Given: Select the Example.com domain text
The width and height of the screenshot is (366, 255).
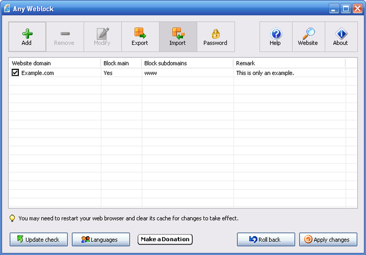Looking at the screenshot, I should coord(38,73).
